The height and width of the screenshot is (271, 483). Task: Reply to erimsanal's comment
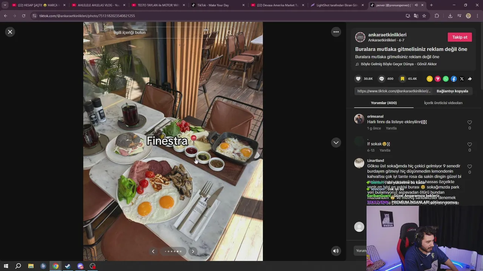[x=391, y=128]
